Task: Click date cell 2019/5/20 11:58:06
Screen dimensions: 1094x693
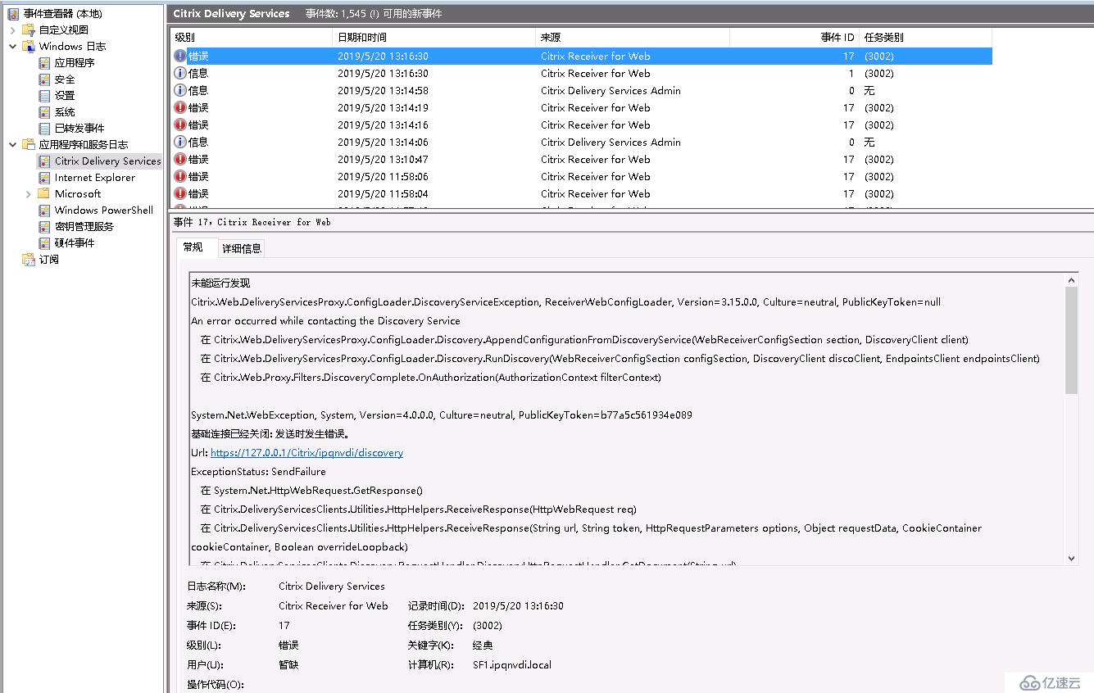Action: (383, 177)
